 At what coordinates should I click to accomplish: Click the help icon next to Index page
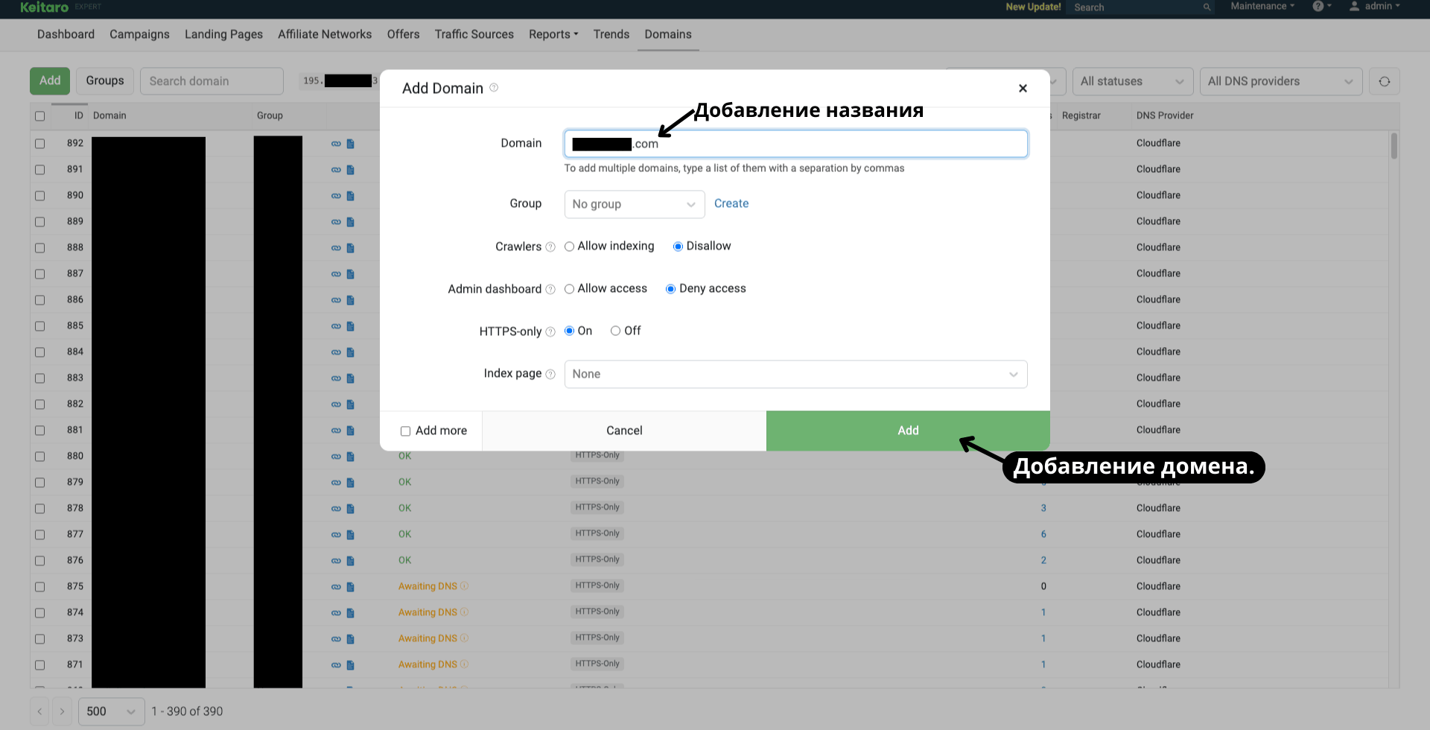point(550,375)
